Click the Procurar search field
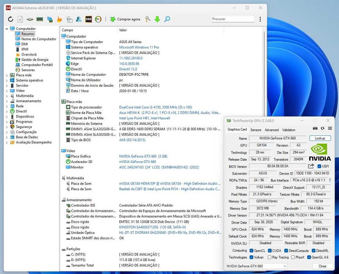 click(x=233, y=19)
